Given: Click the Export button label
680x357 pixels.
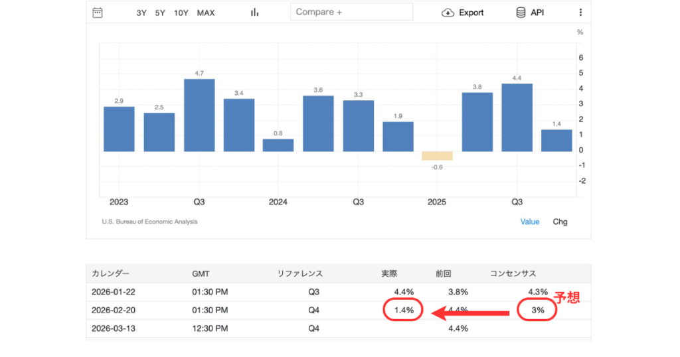Looking at the screenshot, I should point(471,13).
